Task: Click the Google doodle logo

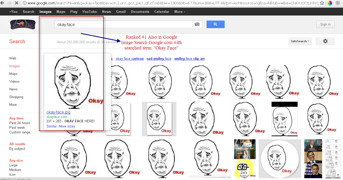Action: (x=23, y=24)
